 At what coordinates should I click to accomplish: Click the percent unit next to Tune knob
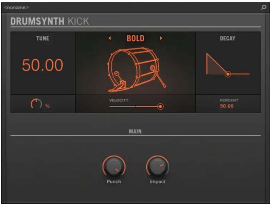[48, 106]
